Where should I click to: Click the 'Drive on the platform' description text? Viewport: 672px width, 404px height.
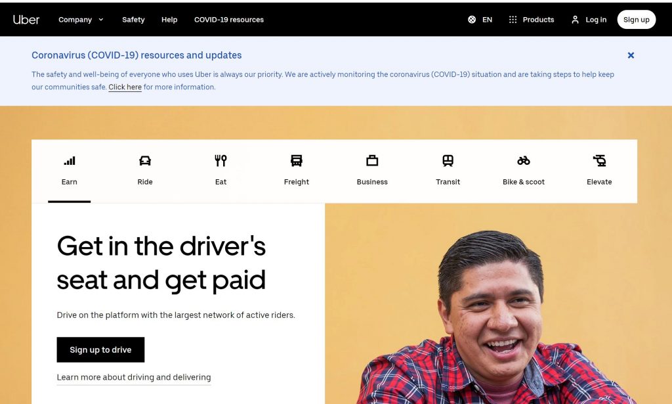click(176, 315)
